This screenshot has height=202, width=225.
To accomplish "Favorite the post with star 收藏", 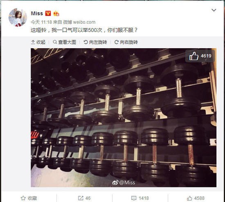I will coord(29,198).
